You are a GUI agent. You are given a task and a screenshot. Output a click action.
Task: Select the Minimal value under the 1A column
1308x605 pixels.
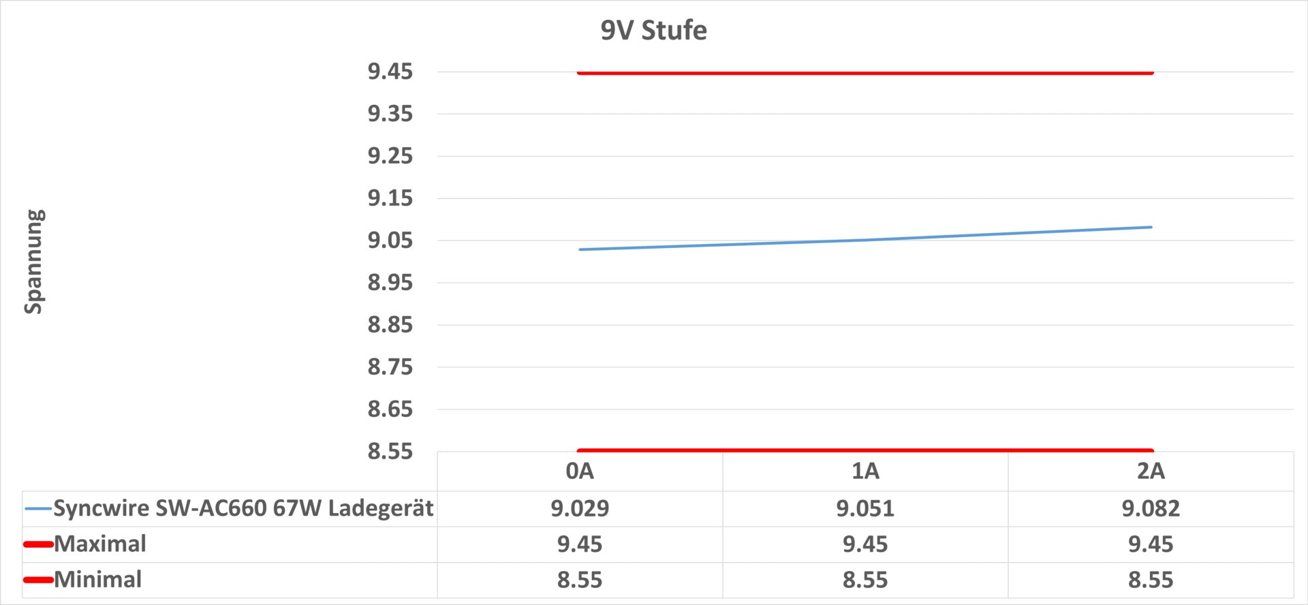(x=865, y=580)
